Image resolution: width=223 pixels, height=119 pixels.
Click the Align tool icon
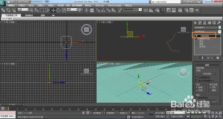tap(151, 10)
